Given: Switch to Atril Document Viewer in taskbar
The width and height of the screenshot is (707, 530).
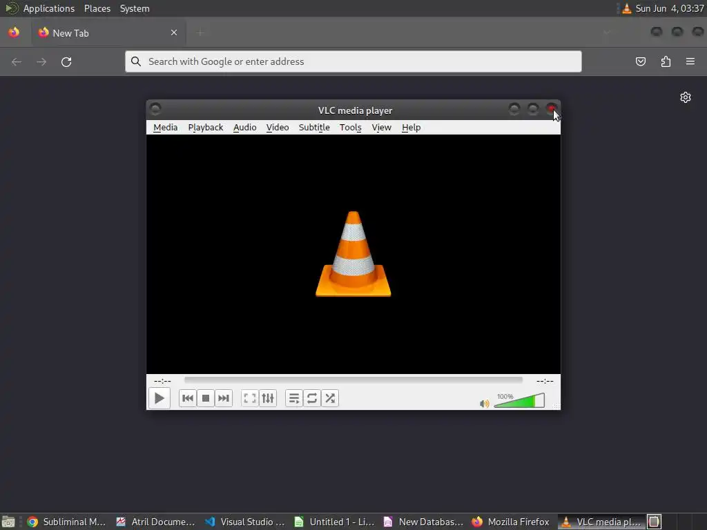Looking at the screenshot, I should 155,522.
